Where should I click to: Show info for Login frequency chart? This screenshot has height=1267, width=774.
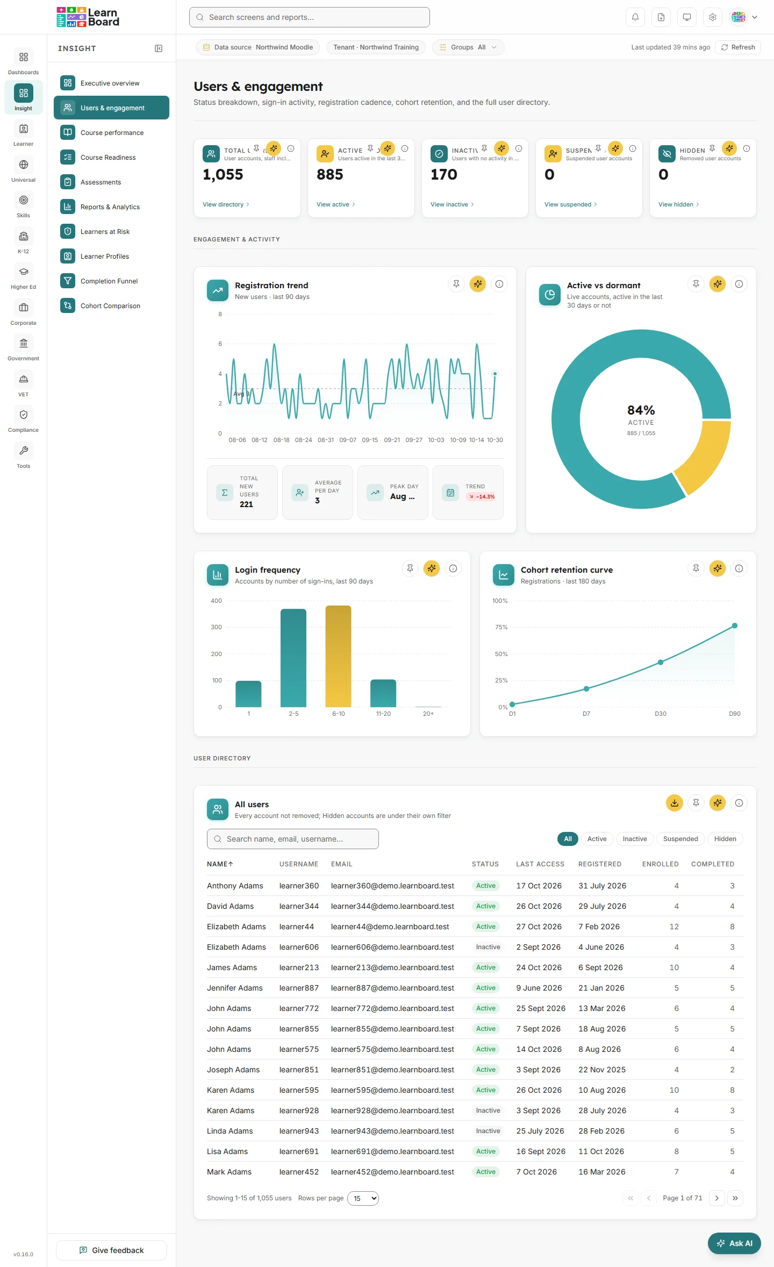coord(453,568)
